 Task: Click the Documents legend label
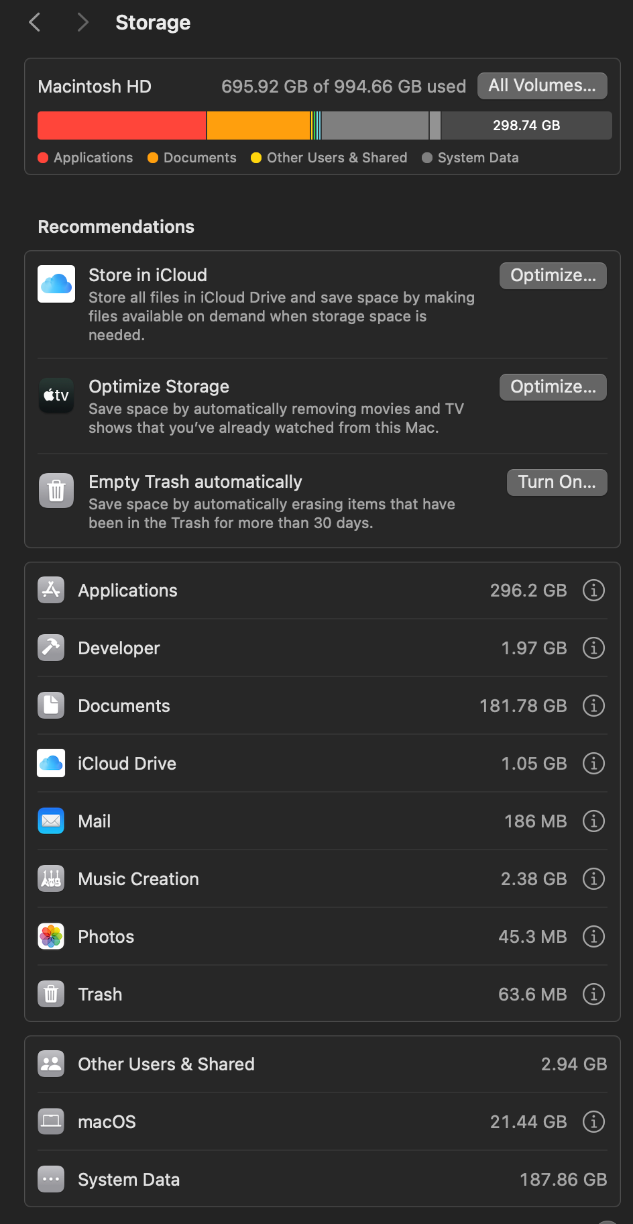(x=200, y=158)
